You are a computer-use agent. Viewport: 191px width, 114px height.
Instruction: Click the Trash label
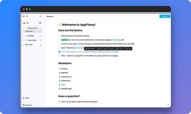tap(27, 98)
